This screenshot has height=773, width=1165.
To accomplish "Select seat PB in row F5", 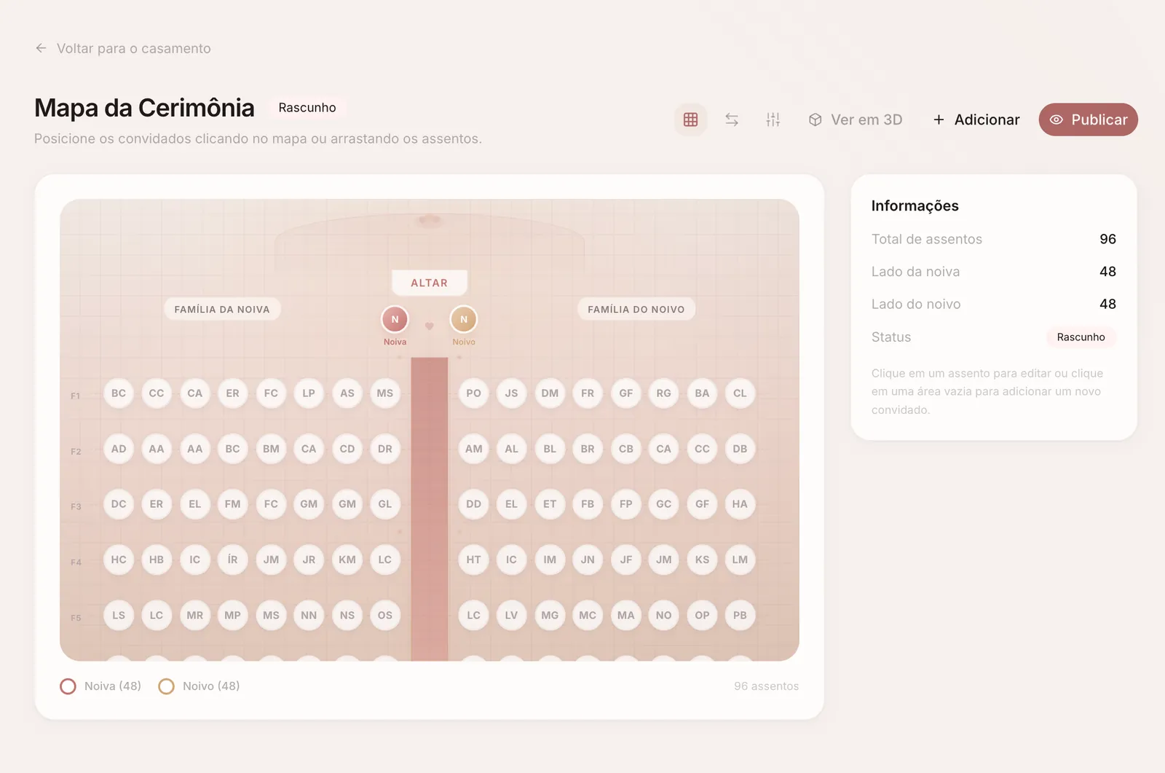I will 740,615.
